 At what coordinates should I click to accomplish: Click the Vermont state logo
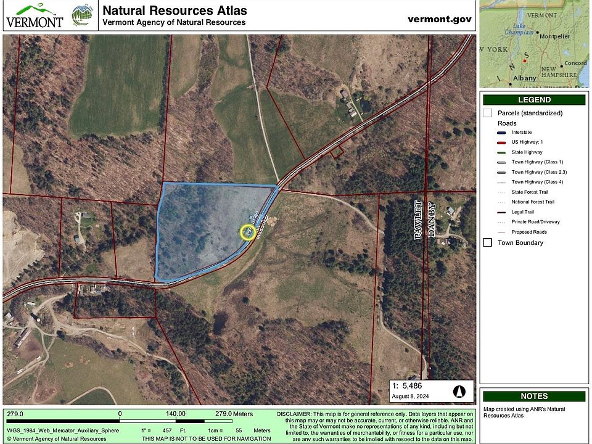(35, 15)
